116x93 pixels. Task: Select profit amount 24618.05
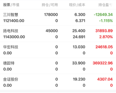point(104,47)
